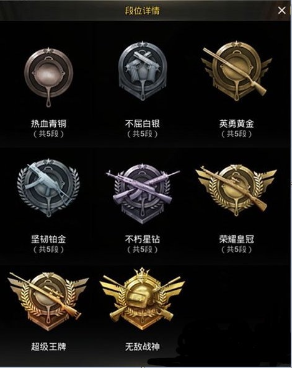Click the 热血青铜 rank label

click(48, 123)
